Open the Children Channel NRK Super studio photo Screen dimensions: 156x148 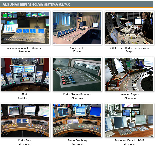tap(25, 28)
